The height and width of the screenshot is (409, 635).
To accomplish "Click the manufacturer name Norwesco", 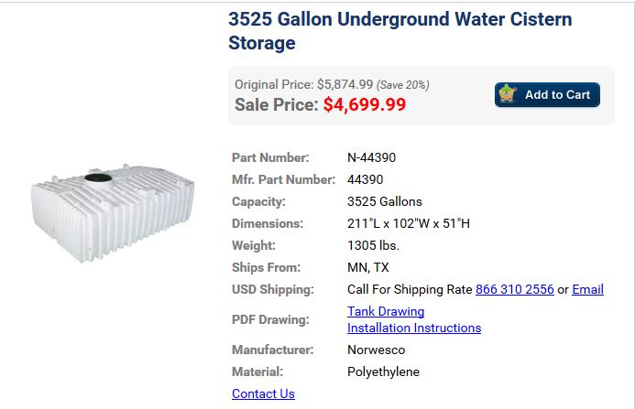I will coord(376,350).
